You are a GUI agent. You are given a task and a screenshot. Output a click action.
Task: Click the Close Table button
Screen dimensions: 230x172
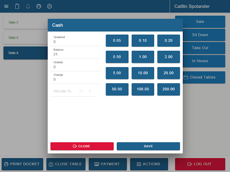coord(66,164)
